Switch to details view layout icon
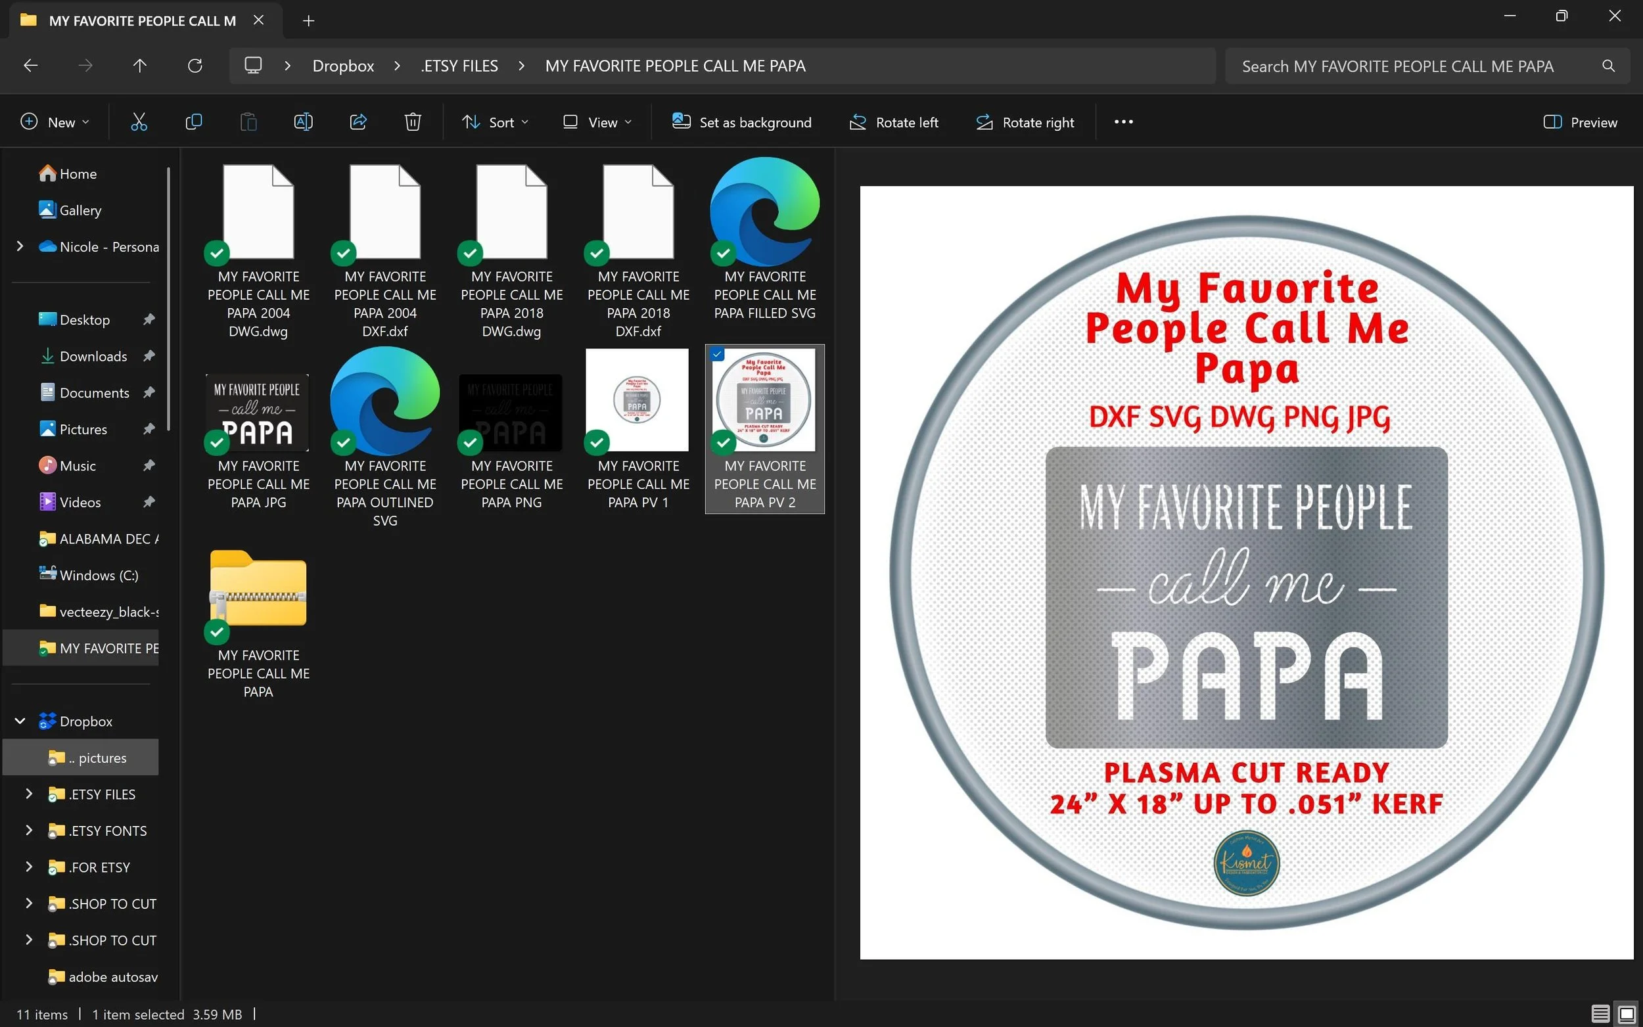Screen dimensions: 1643x1027 point(1600,1013)
